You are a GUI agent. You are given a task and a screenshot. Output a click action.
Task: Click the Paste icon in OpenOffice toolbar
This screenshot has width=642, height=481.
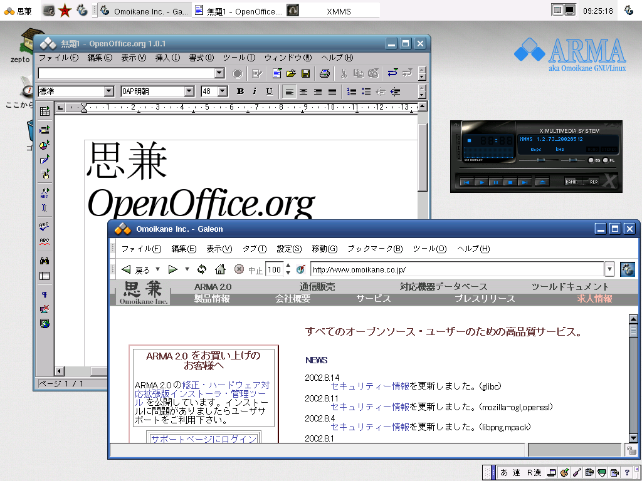pyautogui.click(x=373, y=74)
